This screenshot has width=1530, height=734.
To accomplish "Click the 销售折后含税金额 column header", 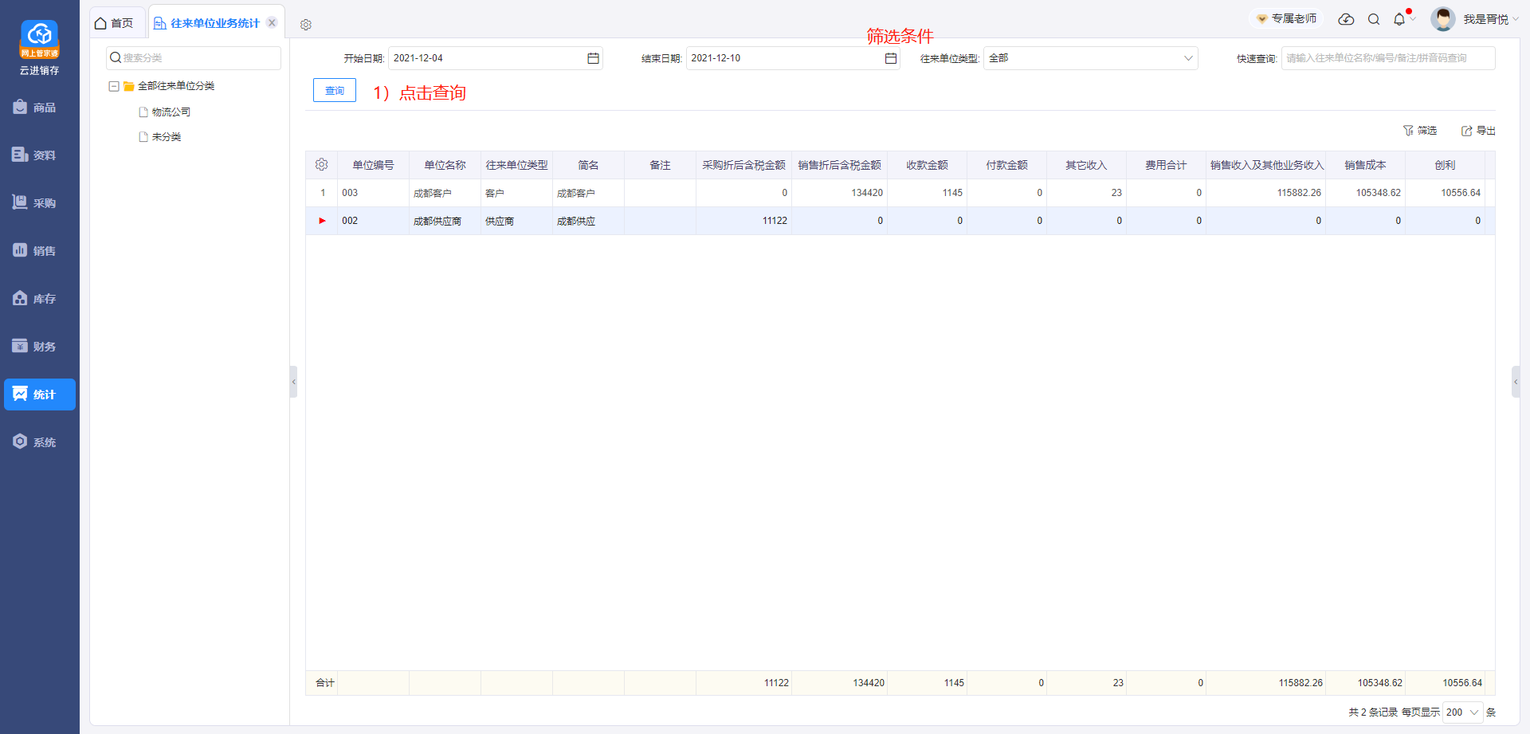I will 839,165.
